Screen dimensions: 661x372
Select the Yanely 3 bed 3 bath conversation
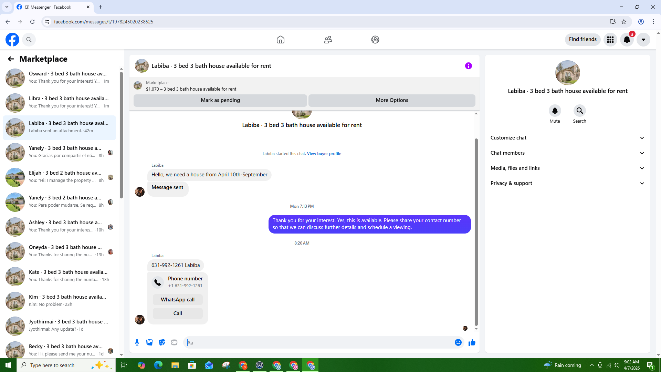pos(59,152)
